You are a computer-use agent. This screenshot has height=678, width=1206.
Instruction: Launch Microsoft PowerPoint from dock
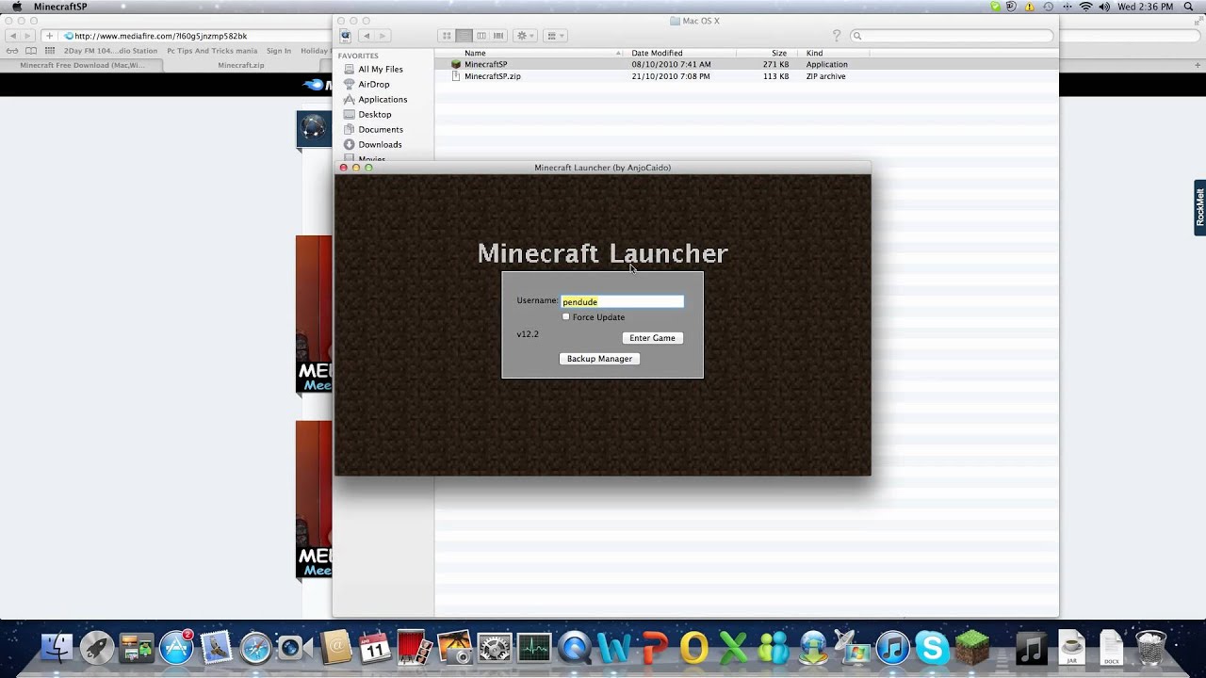(654, 648)
